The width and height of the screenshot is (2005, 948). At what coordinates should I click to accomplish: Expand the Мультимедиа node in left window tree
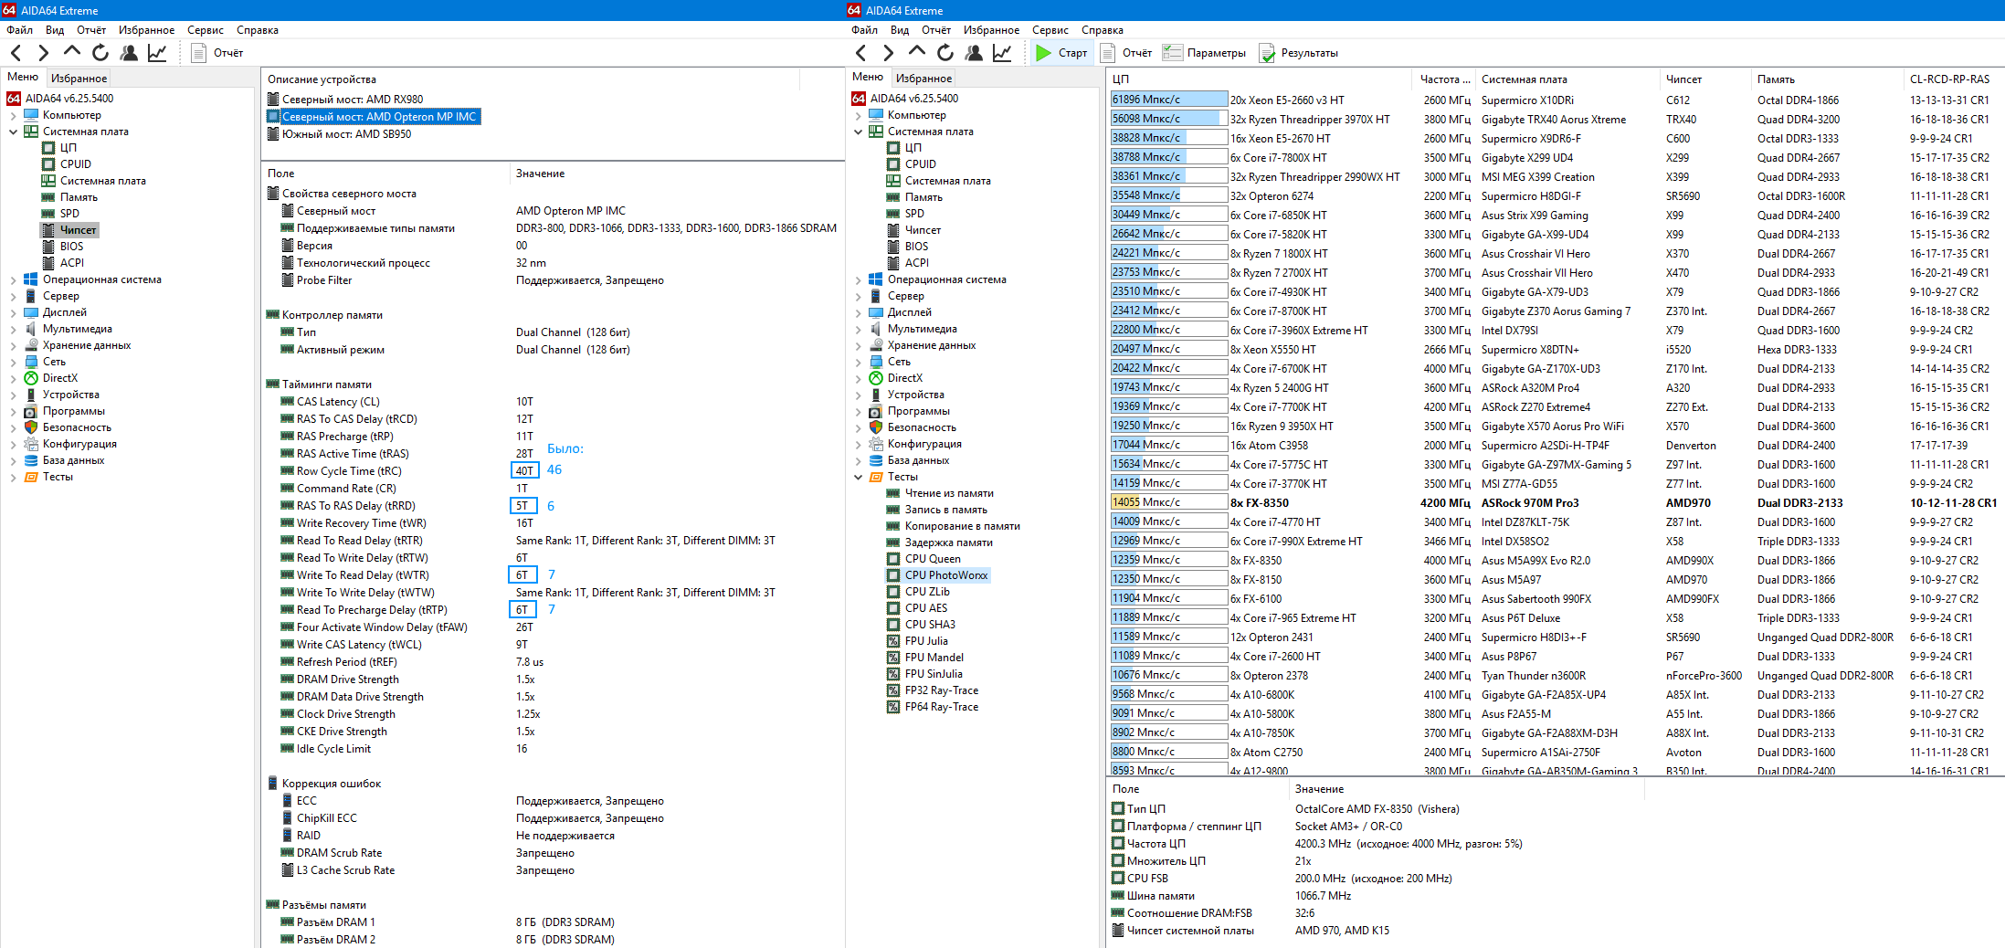[13, 329]
